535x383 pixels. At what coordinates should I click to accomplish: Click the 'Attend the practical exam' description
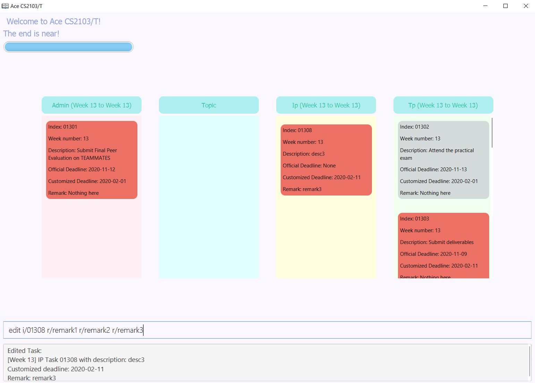point(437,154)
